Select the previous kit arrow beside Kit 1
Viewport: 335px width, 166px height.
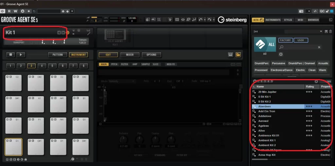tap(59, 33)
